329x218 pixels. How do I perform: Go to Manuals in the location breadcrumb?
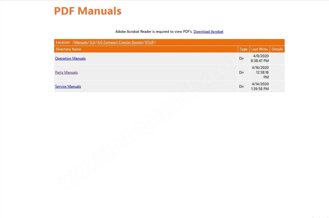click(x=81, y=42)
